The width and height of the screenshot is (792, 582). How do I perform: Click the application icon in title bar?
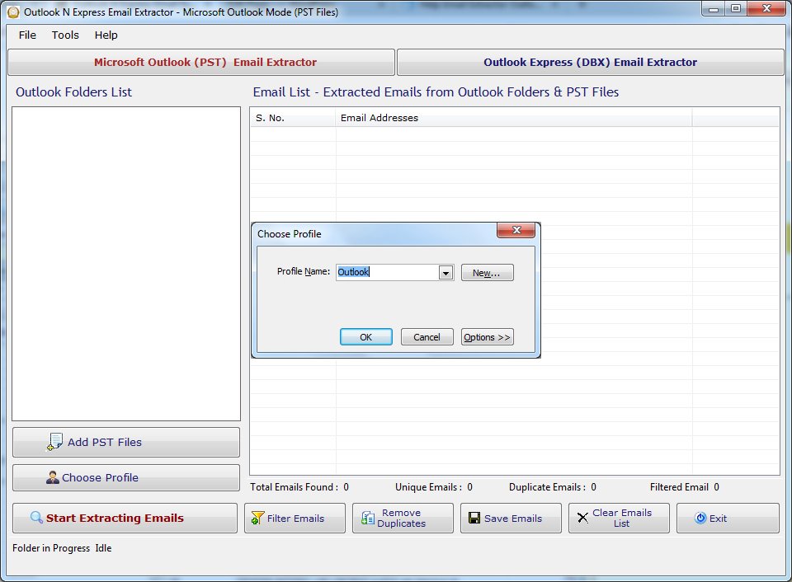point(14,12)
